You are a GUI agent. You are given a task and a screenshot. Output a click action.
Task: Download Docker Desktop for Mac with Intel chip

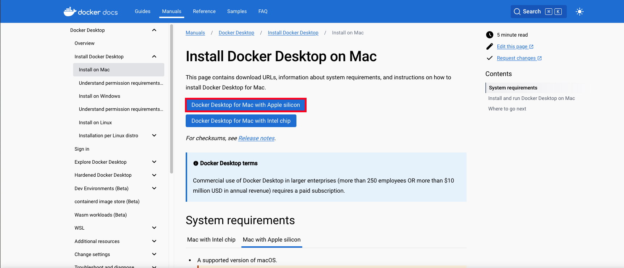click(x=241, y=121)
